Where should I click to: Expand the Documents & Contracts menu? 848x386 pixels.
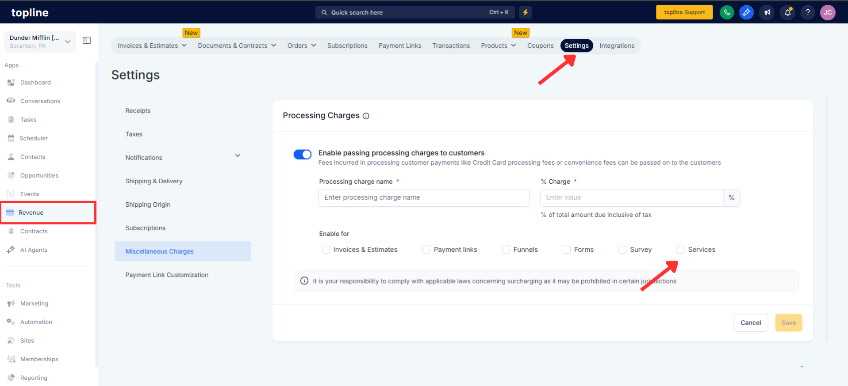pyautogui.click(x=237, y=45)
